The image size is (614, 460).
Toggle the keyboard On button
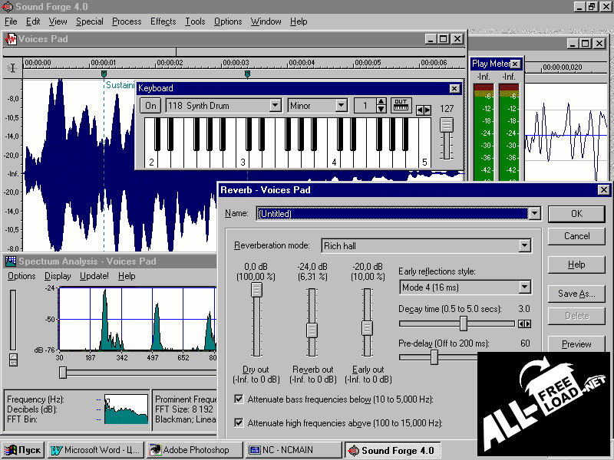point(150,106)
